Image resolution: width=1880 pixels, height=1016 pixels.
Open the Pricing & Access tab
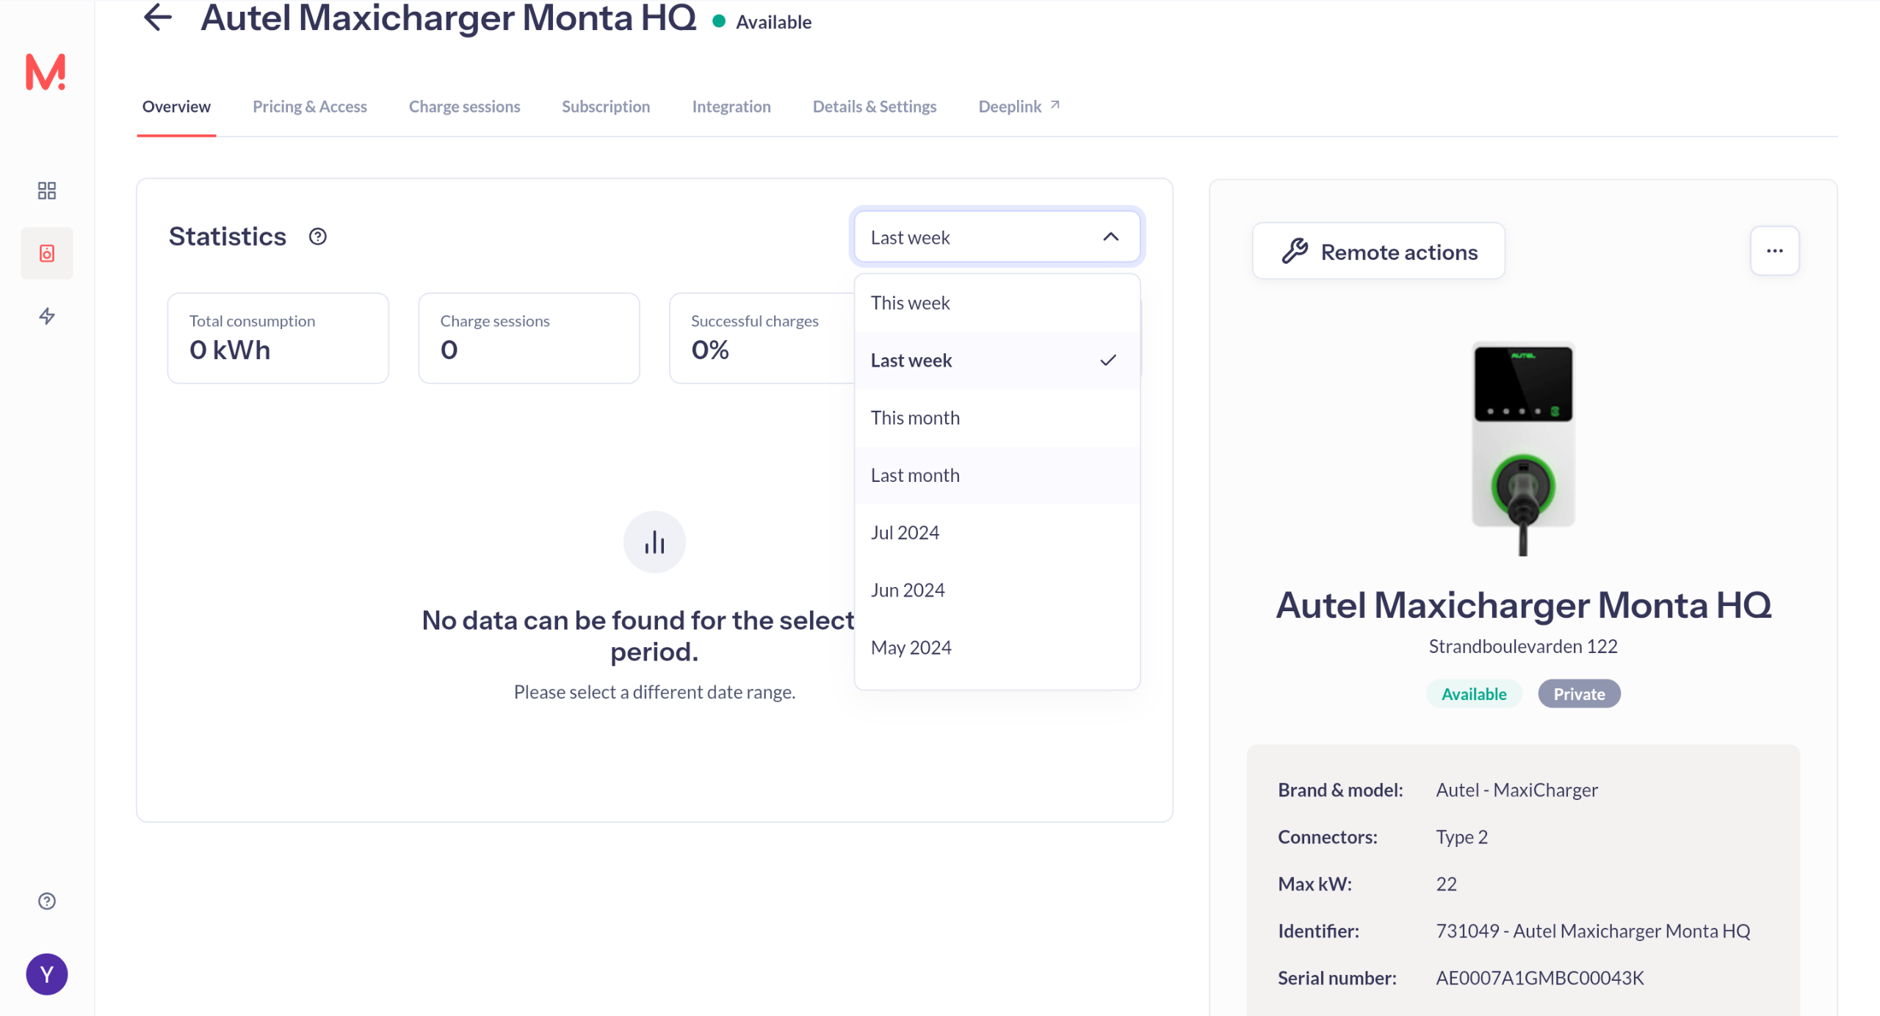click(310, 107)
